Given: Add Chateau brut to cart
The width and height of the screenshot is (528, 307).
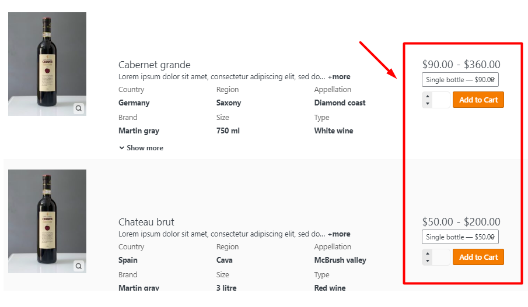Looking at the screenshot, I should (x=478, y=257).
